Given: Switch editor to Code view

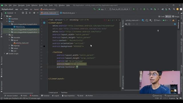Looking at the screenshot, I should (x=161, y=17).
